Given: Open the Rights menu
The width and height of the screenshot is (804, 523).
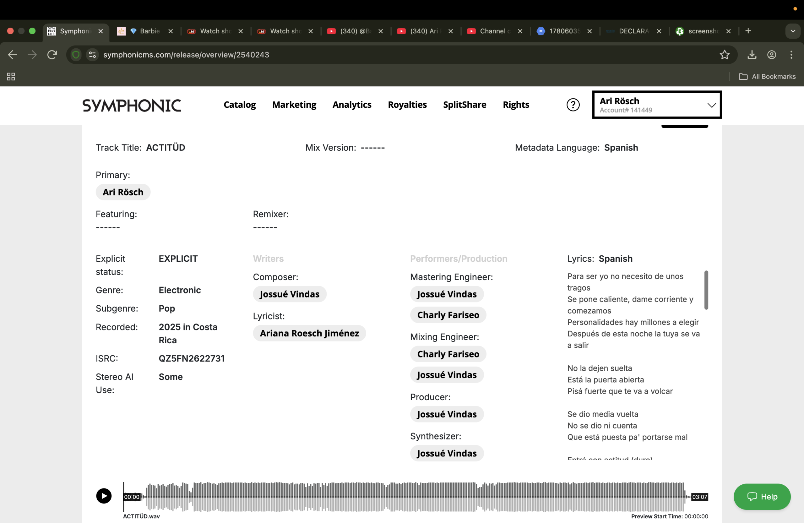Looking at the screenshot, I should click(516, 105).
